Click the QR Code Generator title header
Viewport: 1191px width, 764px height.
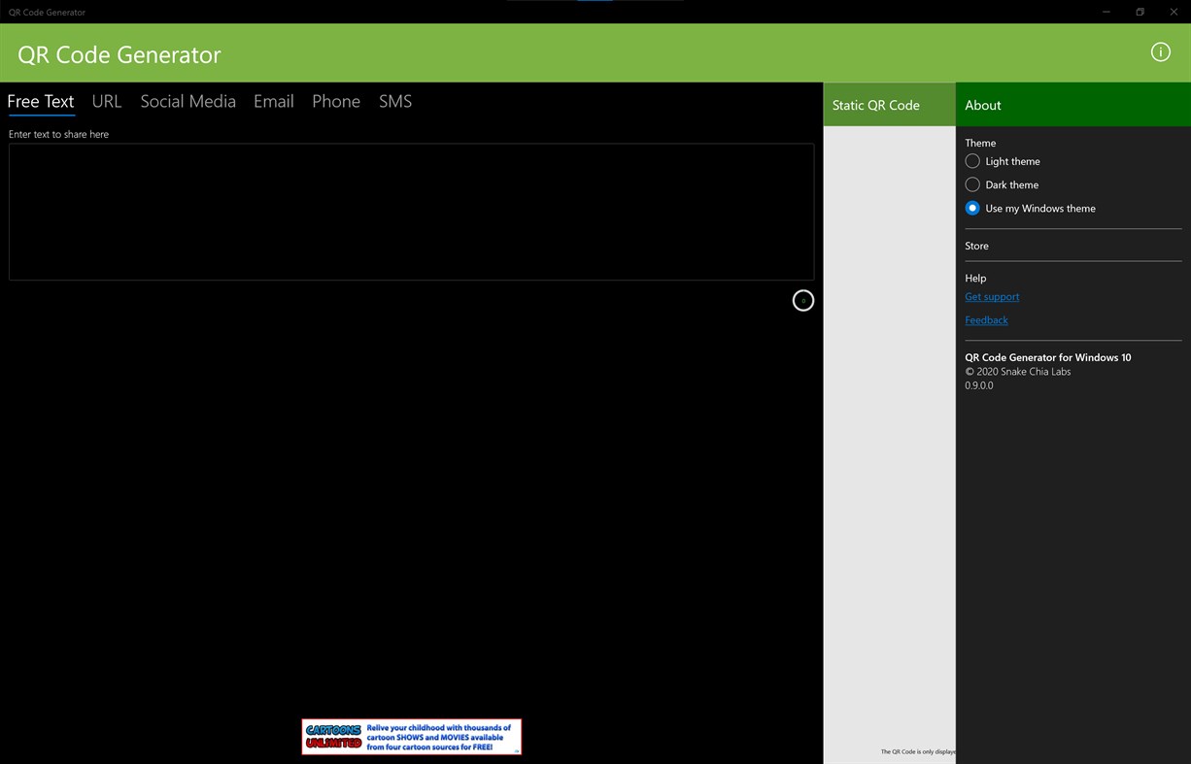pyautogui.click(x=119, y=54)
